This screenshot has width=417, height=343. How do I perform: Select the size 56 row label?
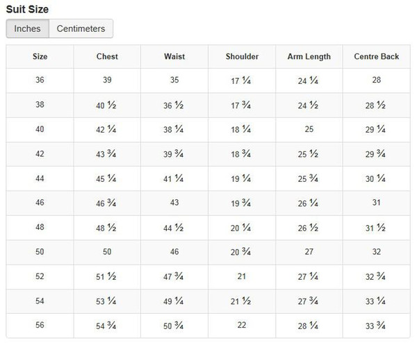[x=40, y=325]
